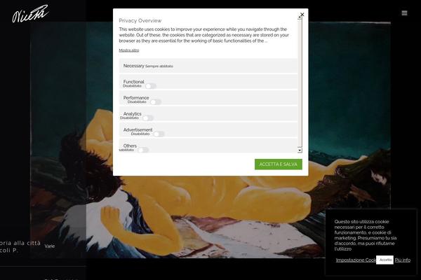Enable the Advertisement cookies toggle

[159, 134]
